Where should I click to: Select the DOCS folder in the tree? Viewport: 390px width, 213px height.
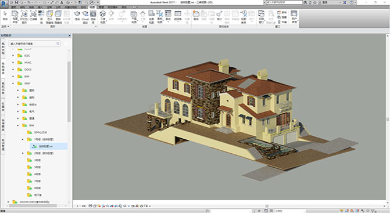(28, 70)
